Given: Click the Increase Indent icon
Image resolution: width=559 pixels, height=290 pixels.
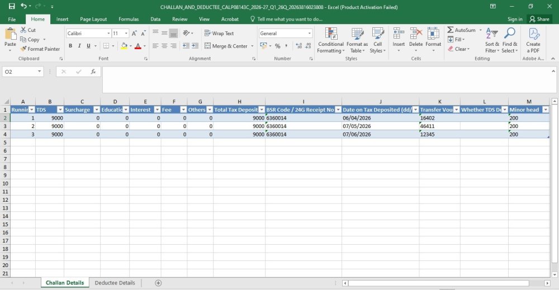Looking at the screenshot, I should pyautogui.click(x=195, y=46).
